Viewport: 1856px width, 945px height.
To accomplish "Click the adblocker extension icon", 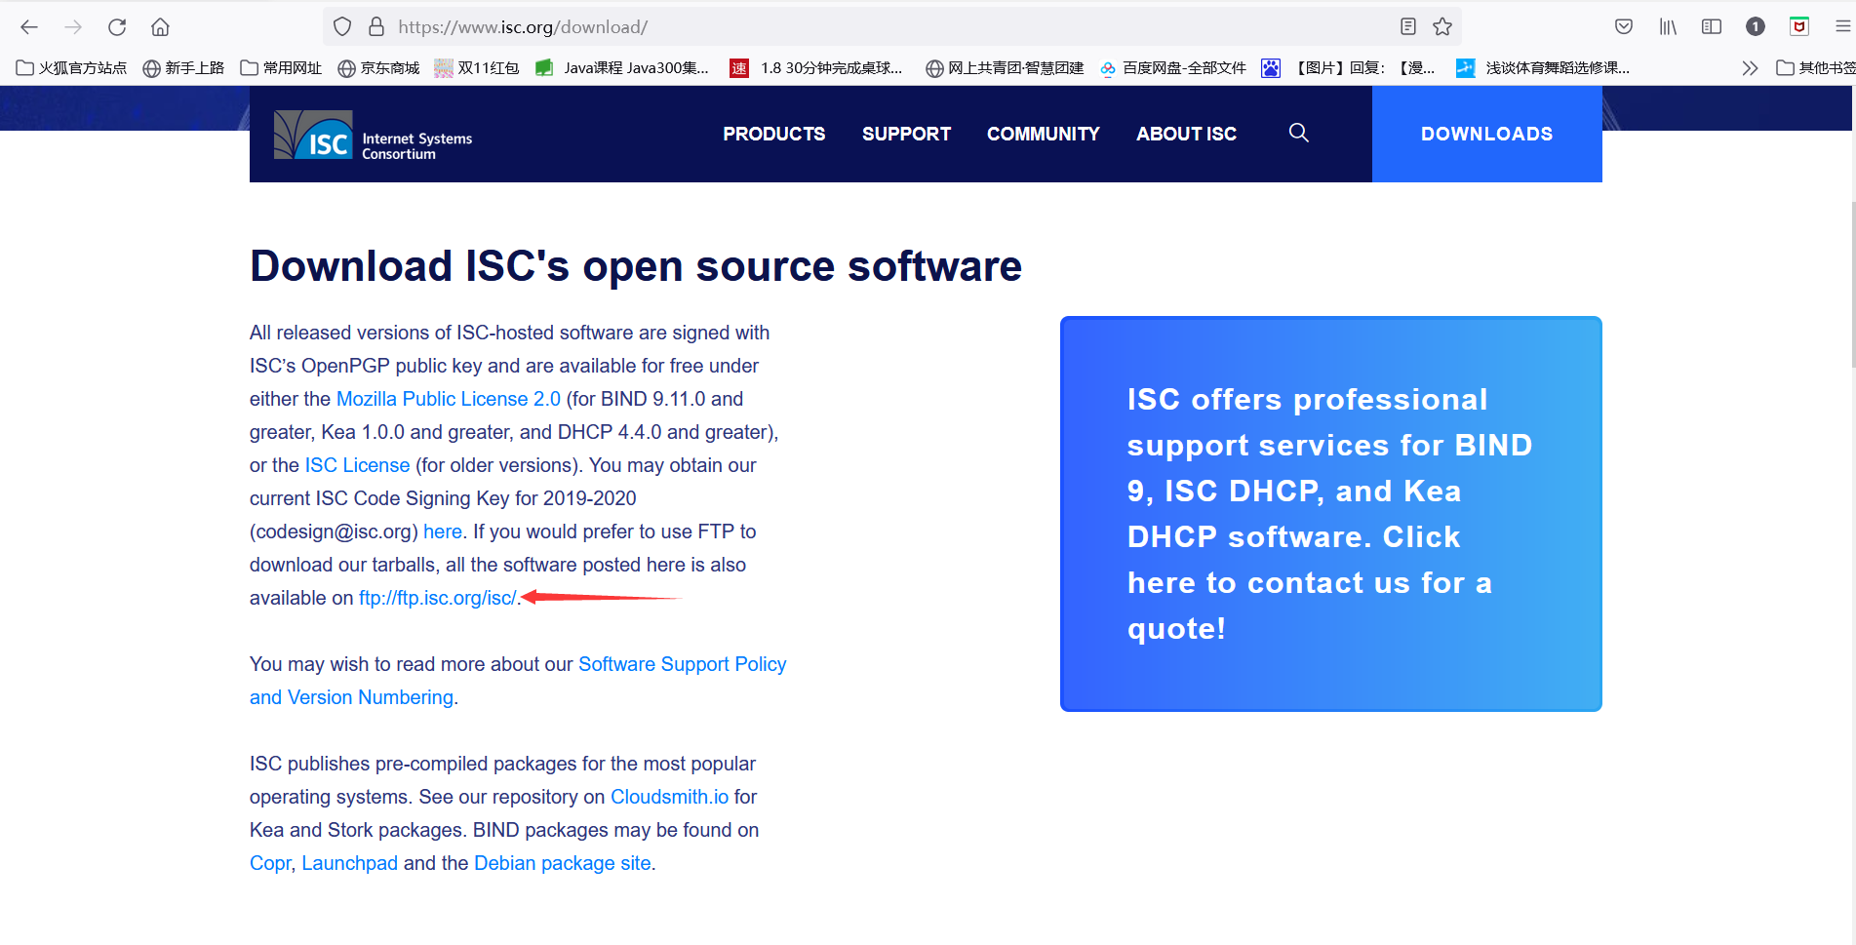I will click(1798, 26).
